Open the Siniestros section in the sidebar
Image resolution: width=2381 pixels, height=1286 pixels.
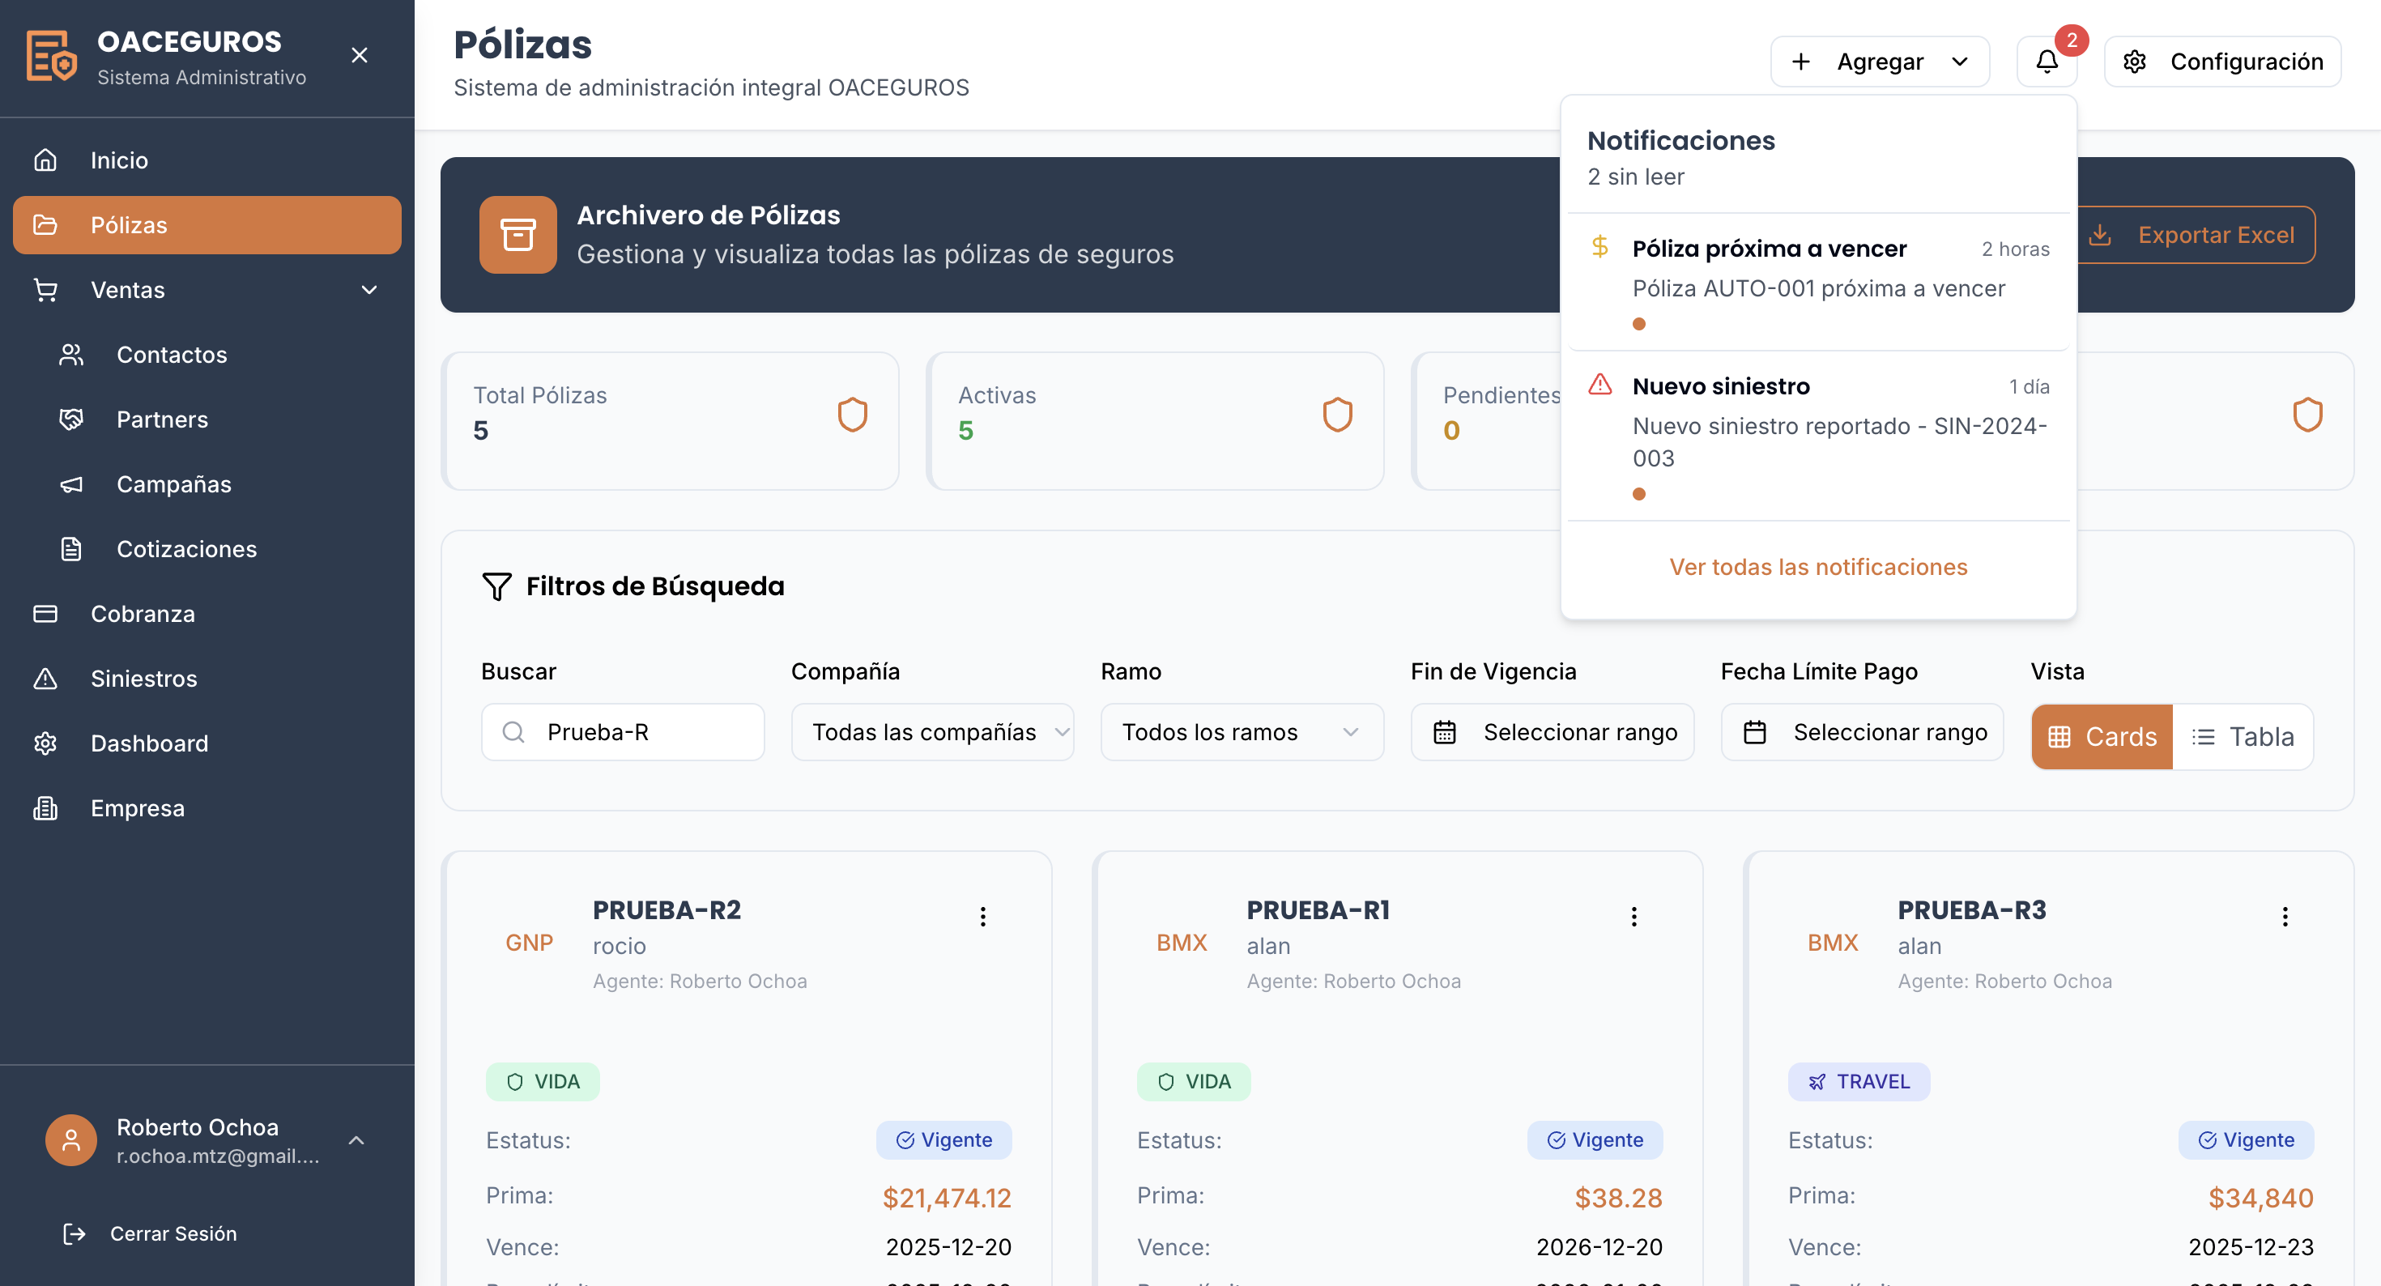pos(143,678)
